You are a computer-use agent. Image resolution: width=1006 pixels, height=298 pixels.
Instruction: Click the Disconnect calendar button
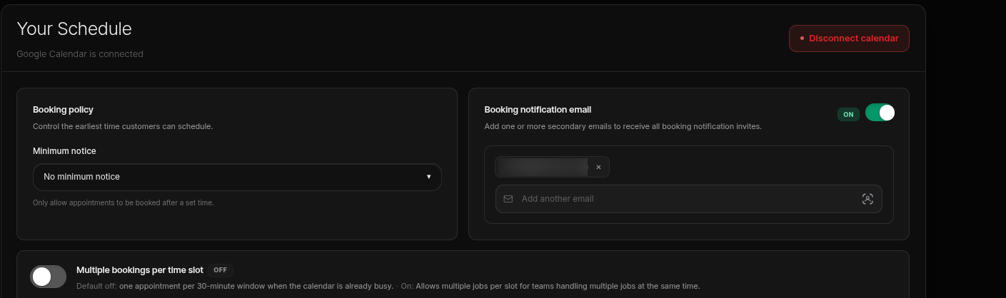pos(849,38)
